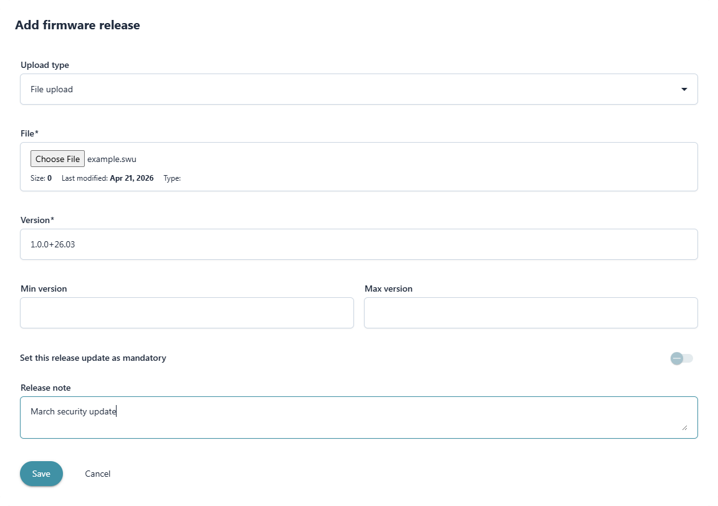This screenshot has width=718, height=506.
Task: Cancel adding the firmware release
Action: 98,474
